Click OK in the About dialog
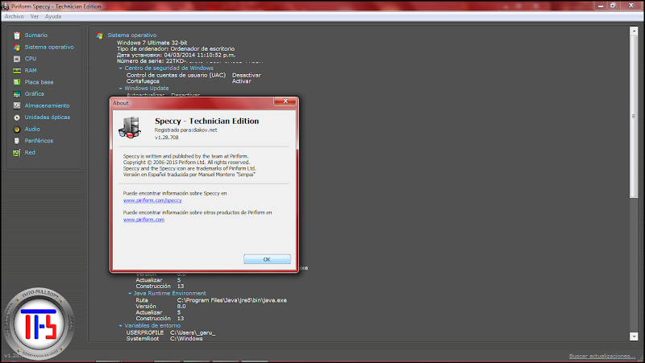Image resolution: width=645 pixels, height=363 pixels. click(x=267, y=259)
